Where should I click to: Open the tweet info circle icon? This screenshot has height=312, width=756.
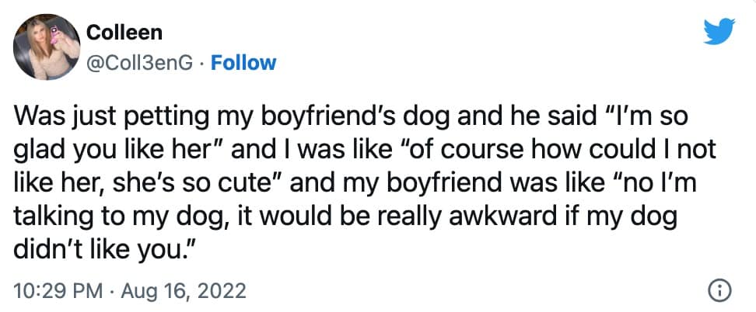click(721, 292)
